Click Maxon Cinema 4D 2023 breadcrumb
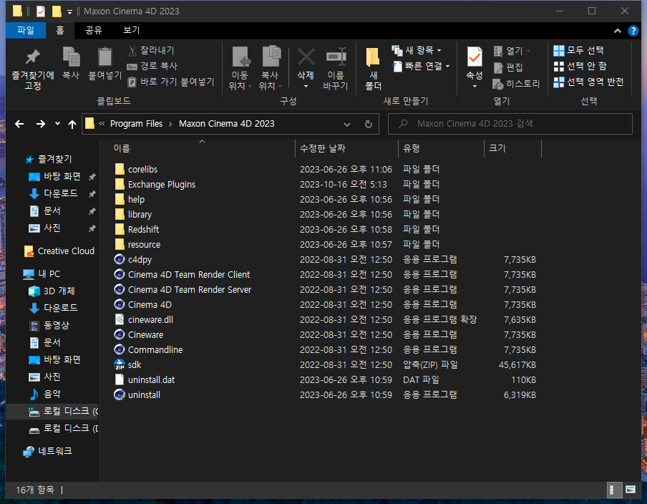The height and width of the screenshot is (504, 647). pos(227,124)
